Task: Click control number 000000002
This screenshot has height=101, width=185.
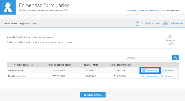Action: (x=91, y=70)
